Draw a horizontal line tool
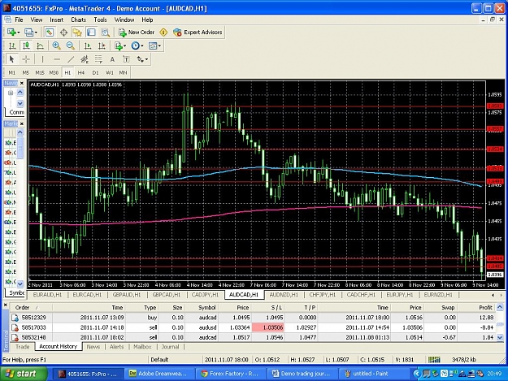 point(57,59)
